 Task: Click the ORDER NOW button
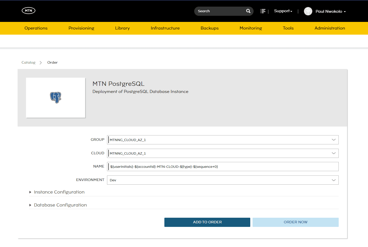pyautogui.click(x=296, y=222)
